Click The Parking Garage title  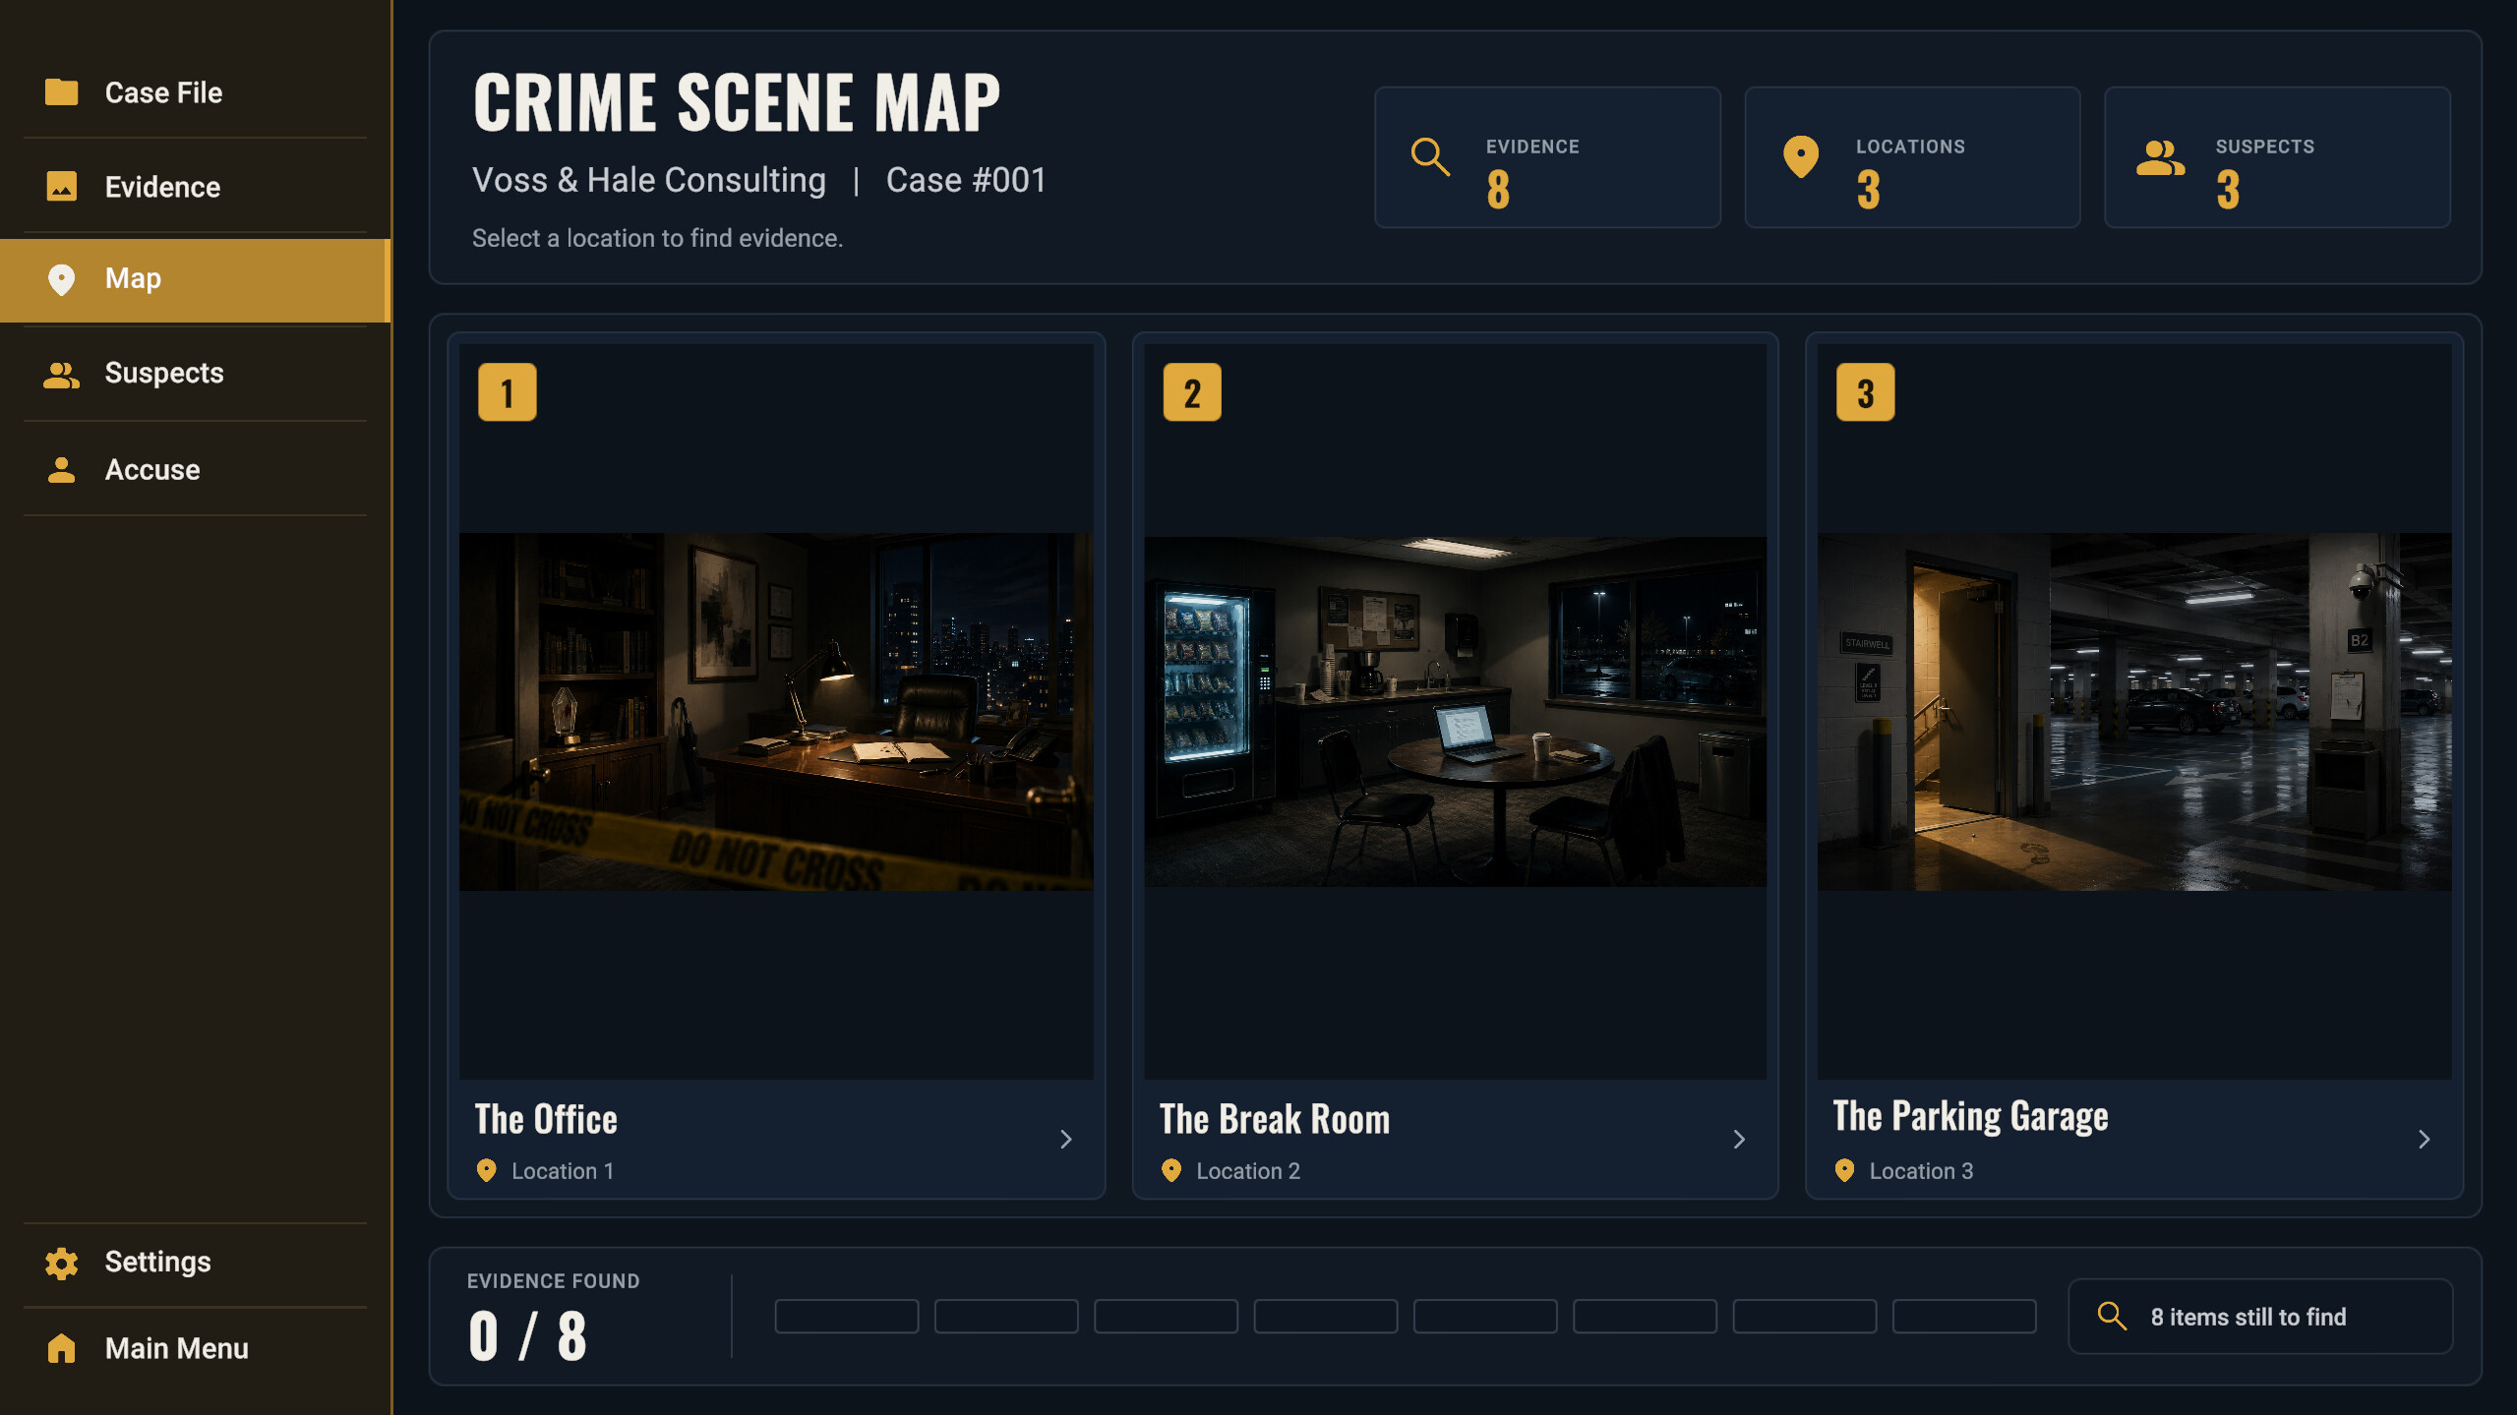[1970, 1116]
